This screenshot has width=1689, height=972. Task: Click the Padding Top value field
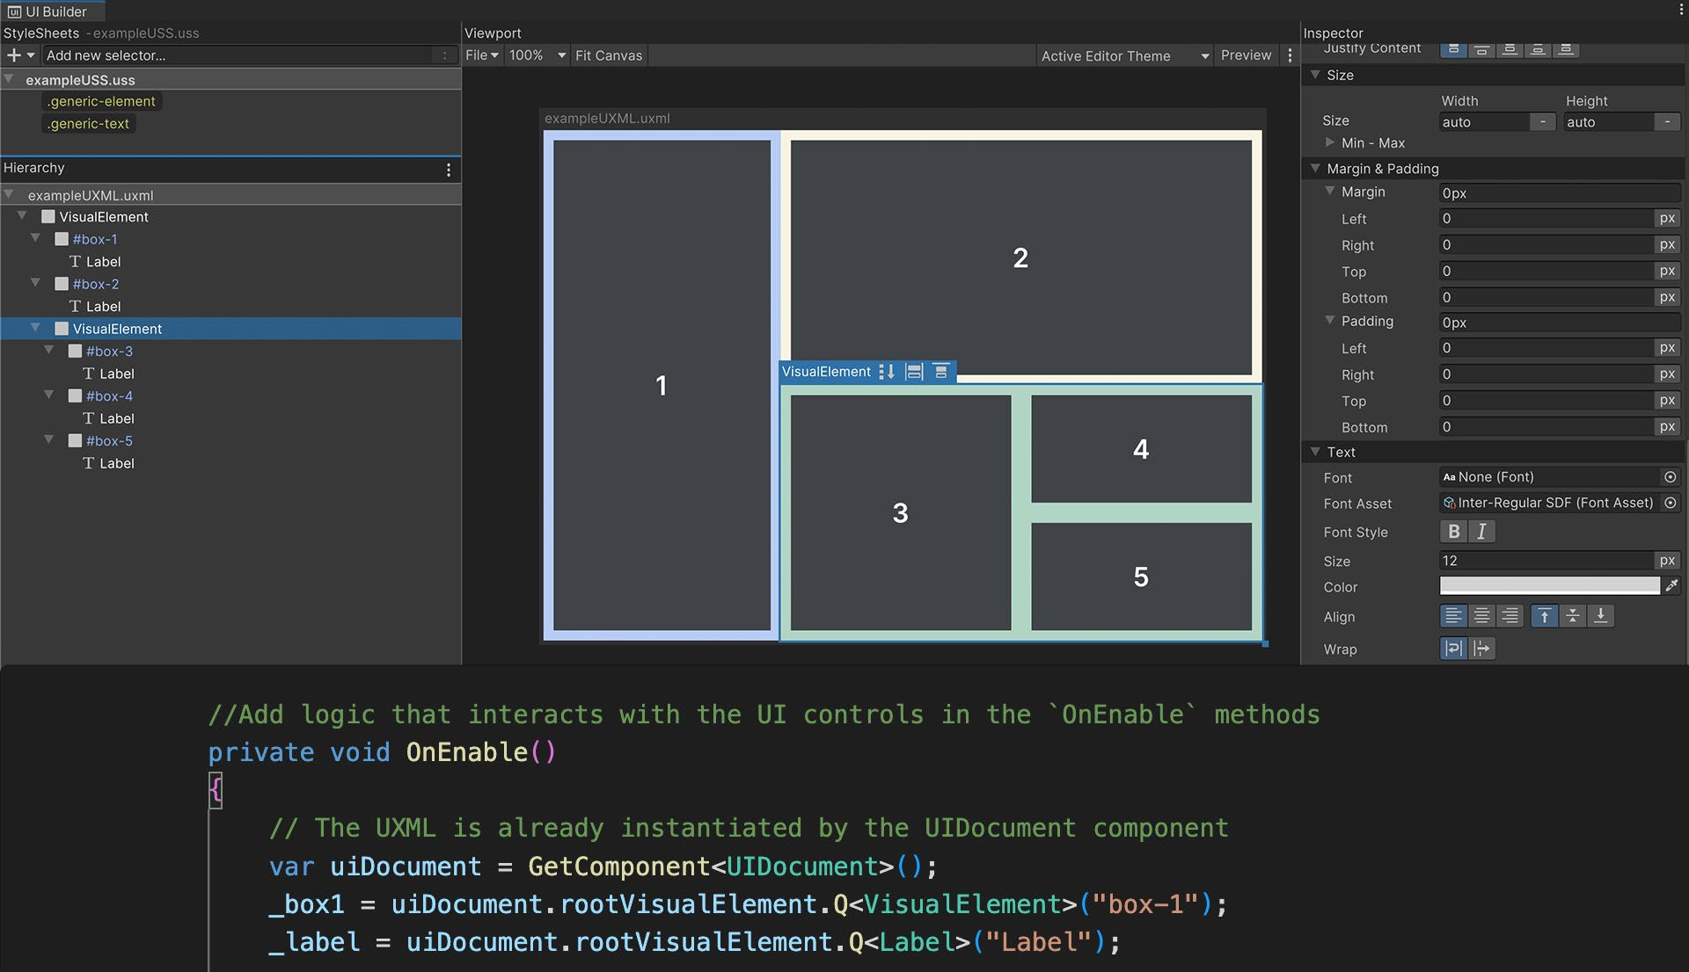(1546, 401)
